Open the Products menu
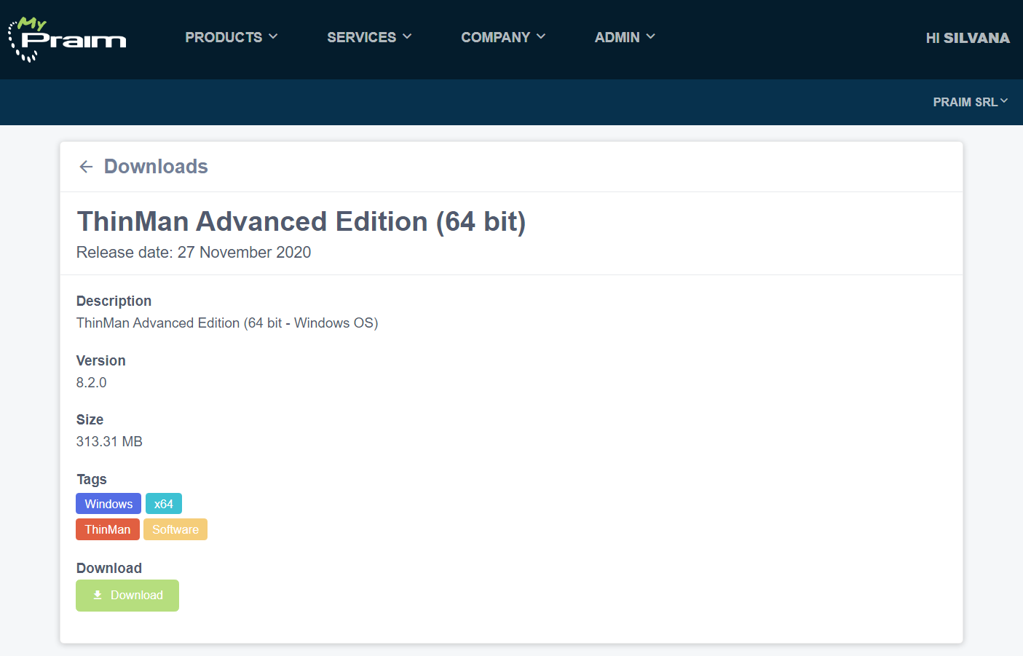The height and width of the screenshot is (656, 1023). [231, 37]
